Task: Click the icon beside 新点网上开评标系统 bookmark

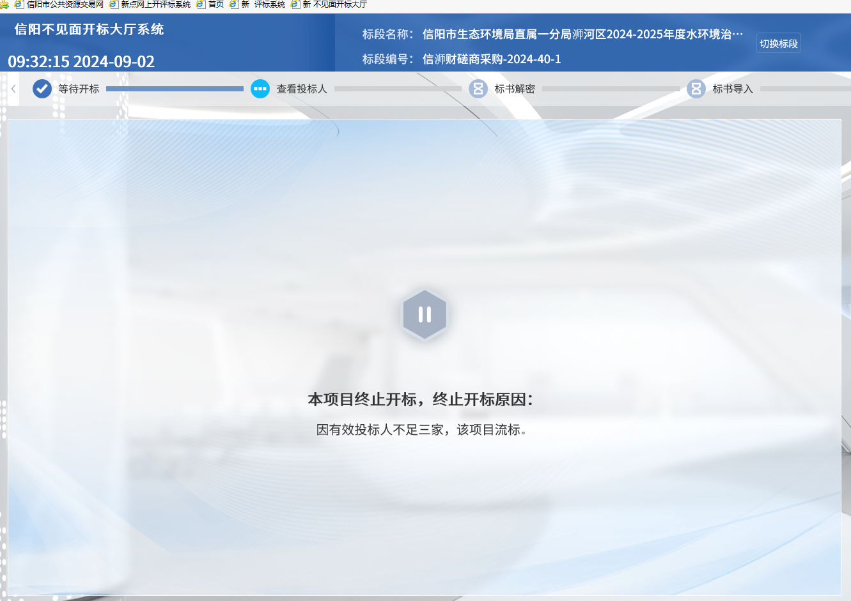Action: point(114,4)
